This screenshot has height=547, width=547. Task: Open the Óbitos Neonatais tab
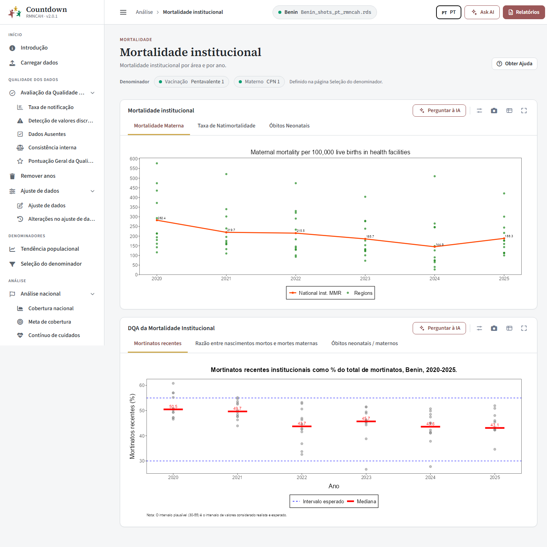click(x=289, y=126)
